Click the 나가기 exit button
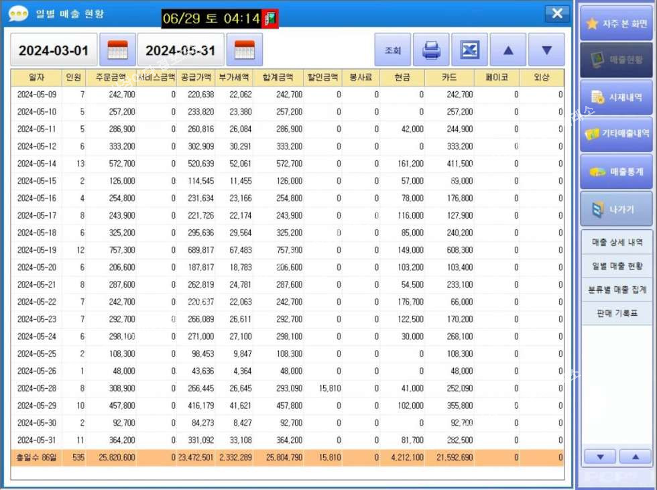657x490 pixels. pyautogui.click(x=616, y=209)
